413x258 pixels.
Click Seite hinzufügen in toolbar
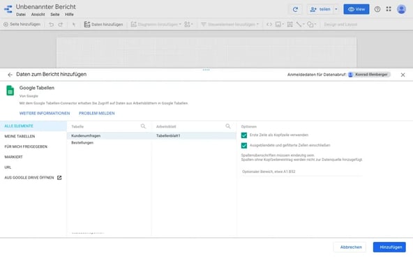pyautogui.click(x=22, y=24)
